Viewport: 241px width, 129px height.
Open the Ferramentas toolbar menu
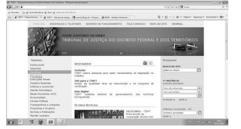(212, 17)
